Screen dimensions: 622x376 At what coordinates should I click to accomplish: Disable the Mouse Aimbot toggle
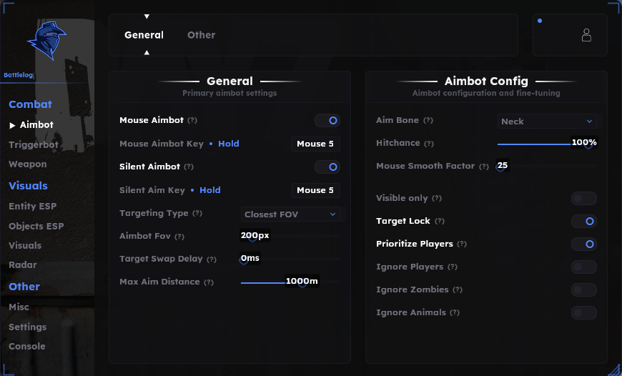(327, 120)
